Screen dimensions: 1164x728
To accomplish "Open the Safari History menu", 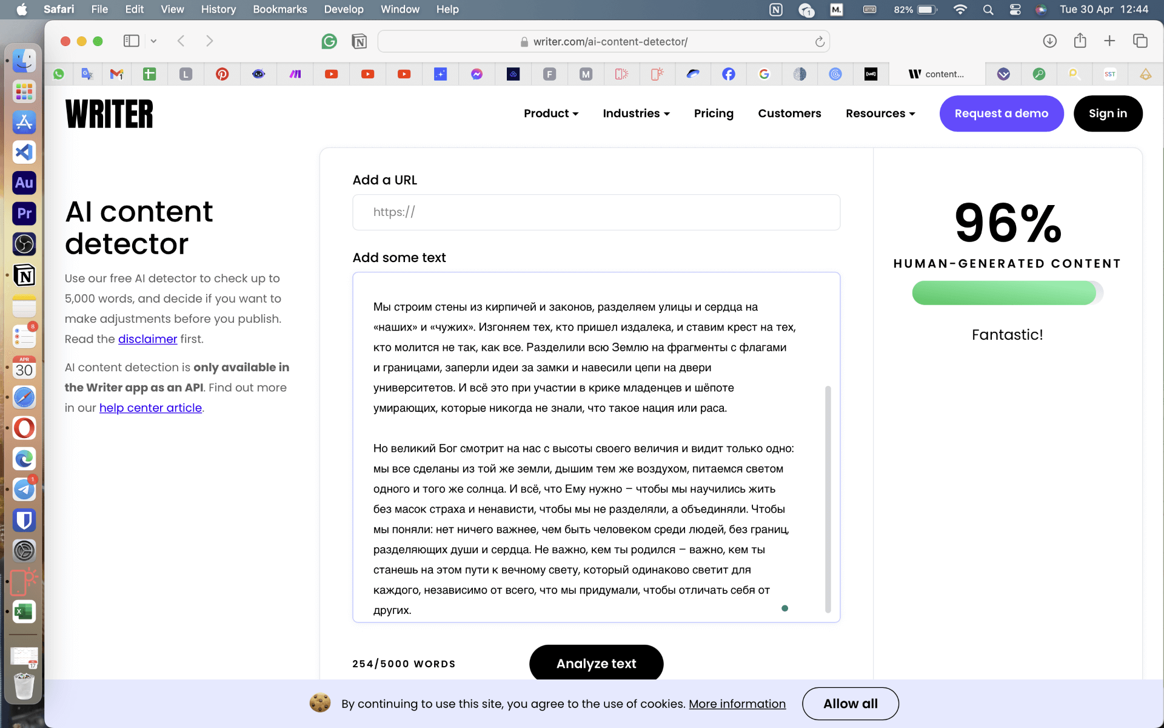I will point(218,9).
